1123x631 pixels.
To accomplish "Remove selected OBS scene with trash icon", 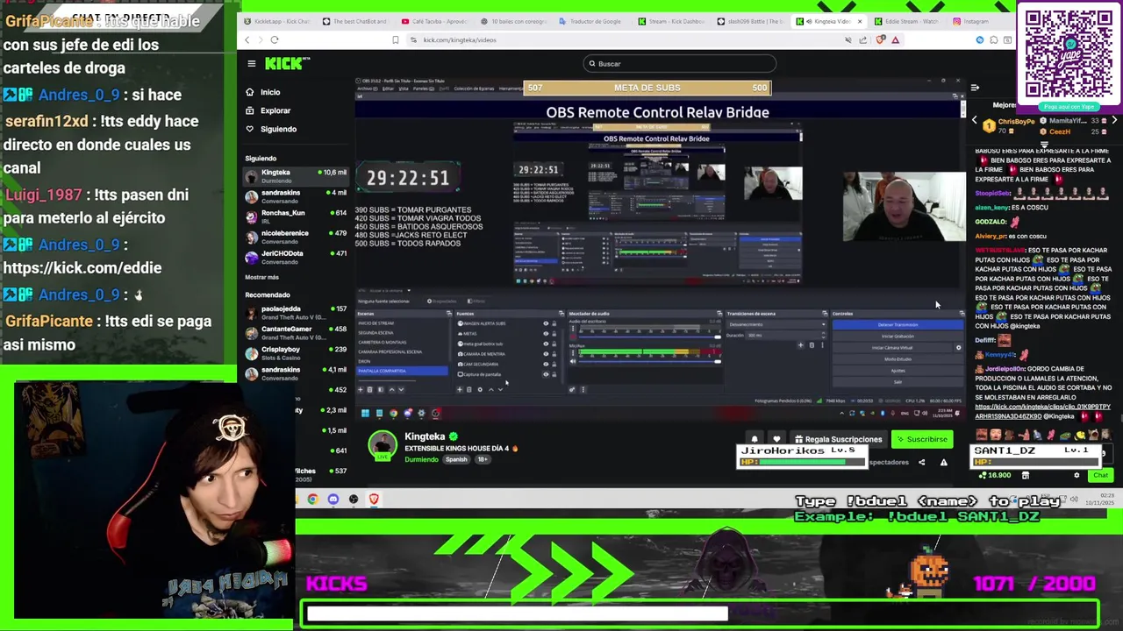I will [369, 389].
